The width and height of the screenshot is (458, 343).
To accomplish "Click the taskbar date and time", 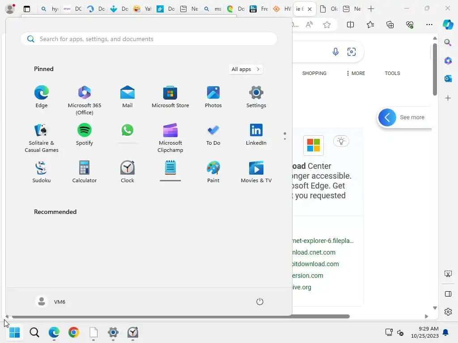I will 425,332.
